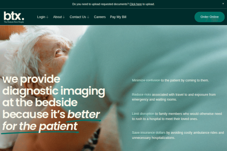Click the arrow next to Login
The width and height of the screenshot is (227, 151).
(x=47, y=17)
